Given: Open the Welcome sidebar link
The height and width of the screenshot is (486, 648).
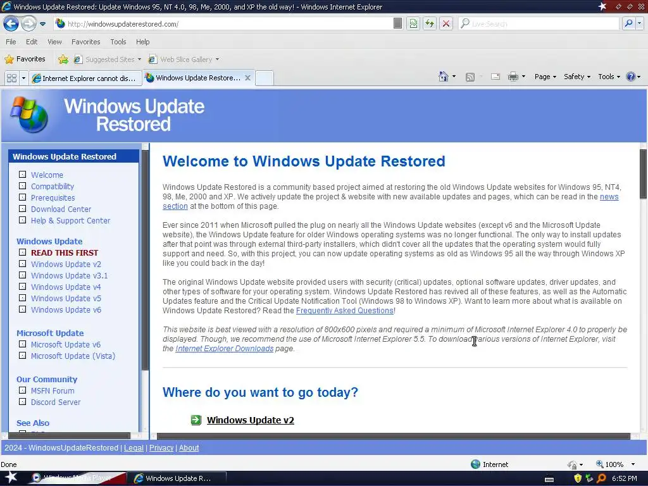Looking at the screenshot, I should coord(47,175).
